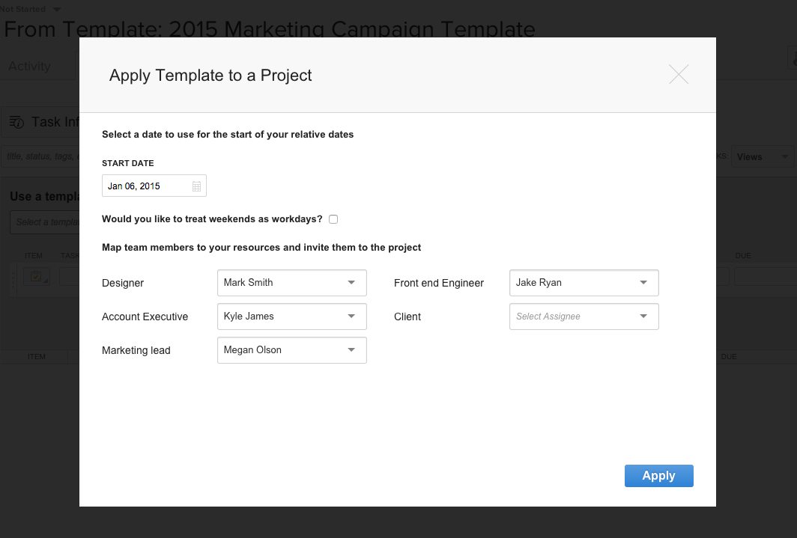Click the Start Date input field
Screen dimensions: 797x538
point(147,186)
